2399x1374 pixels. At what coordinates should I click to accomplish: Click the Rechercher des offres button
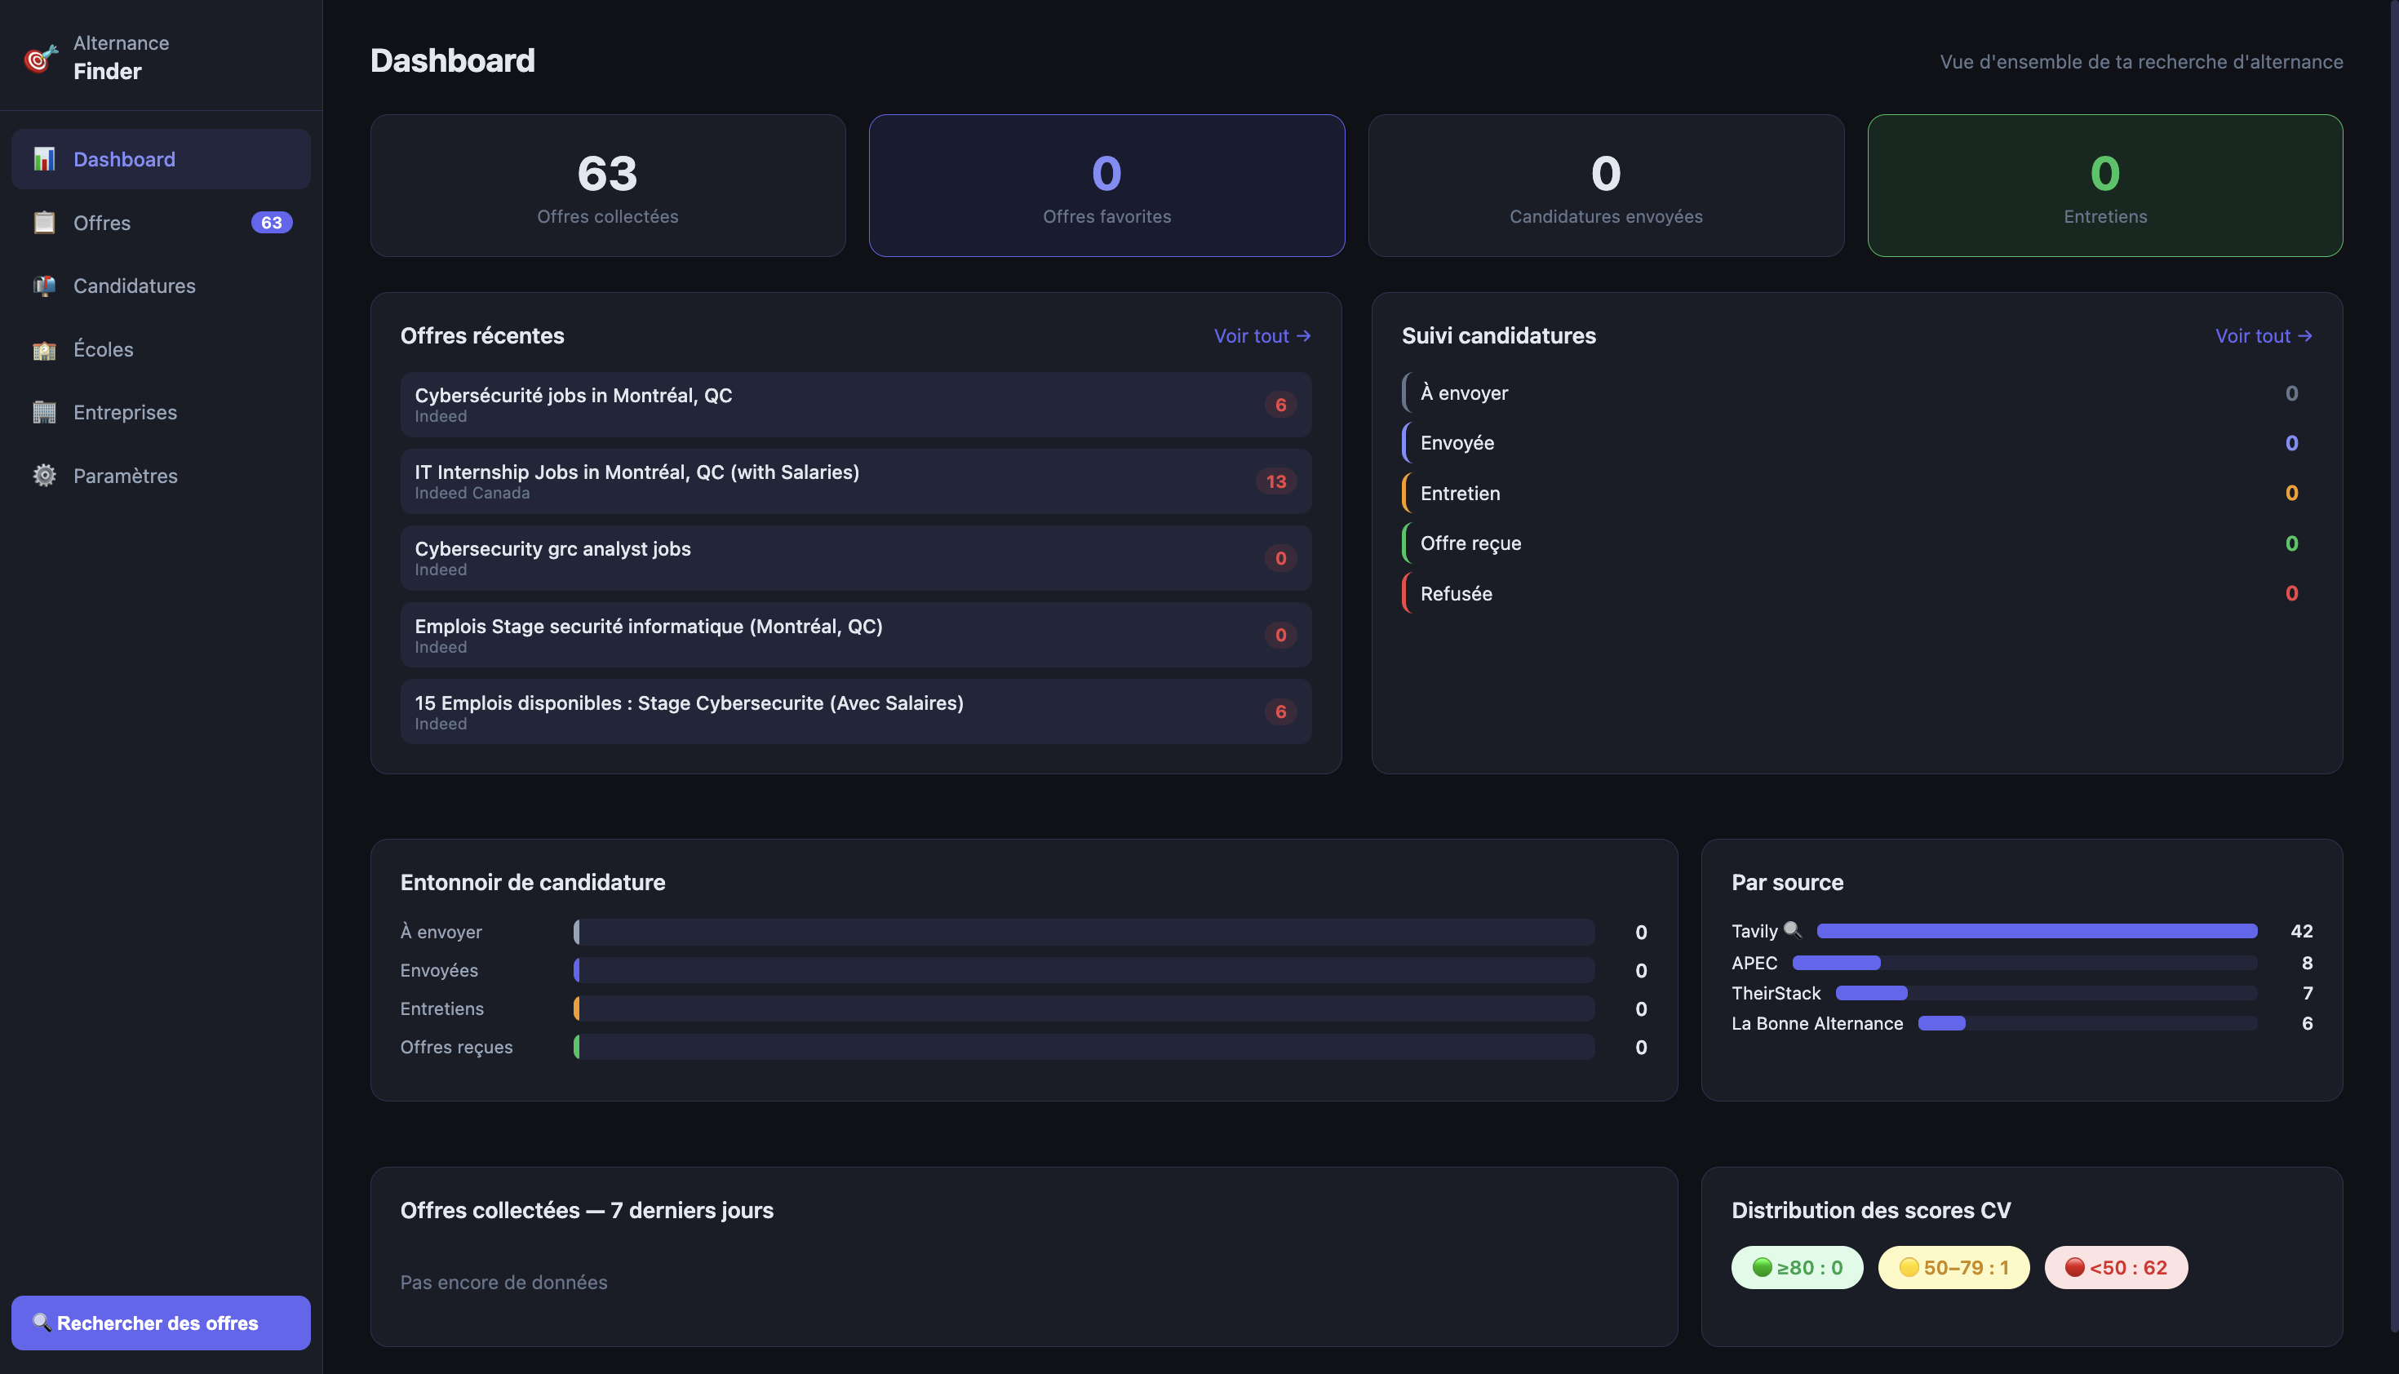point(161,1323)
